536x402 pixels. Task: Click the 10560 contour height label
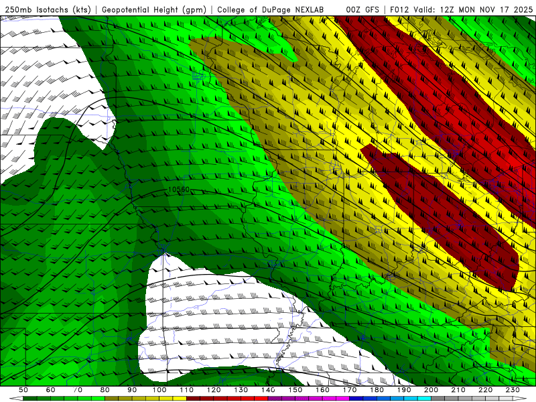point(178,190)
